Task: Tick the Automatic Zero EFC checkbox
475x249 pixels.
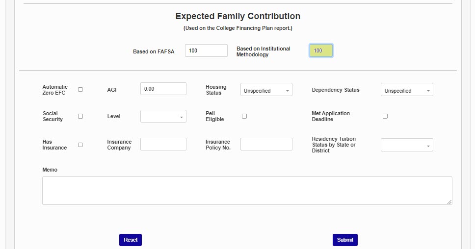Action: coord(80,90)
